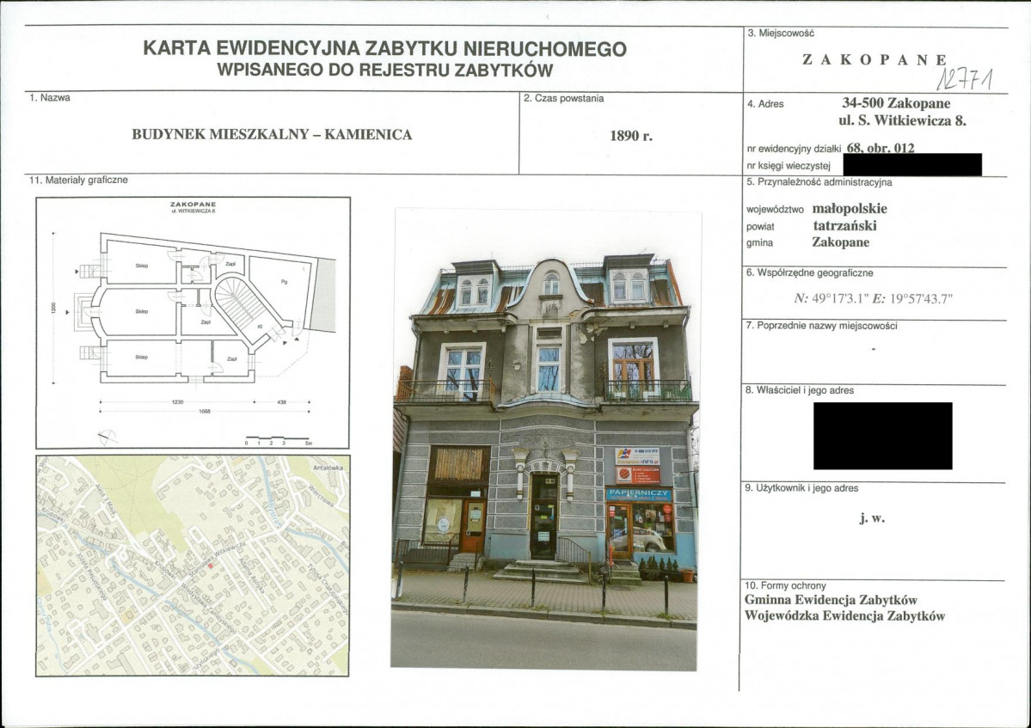Click Wojewódzka Ewidencja Zabytków protection entry
This screenshot has height=728, width=1031.
pos(844,616)
